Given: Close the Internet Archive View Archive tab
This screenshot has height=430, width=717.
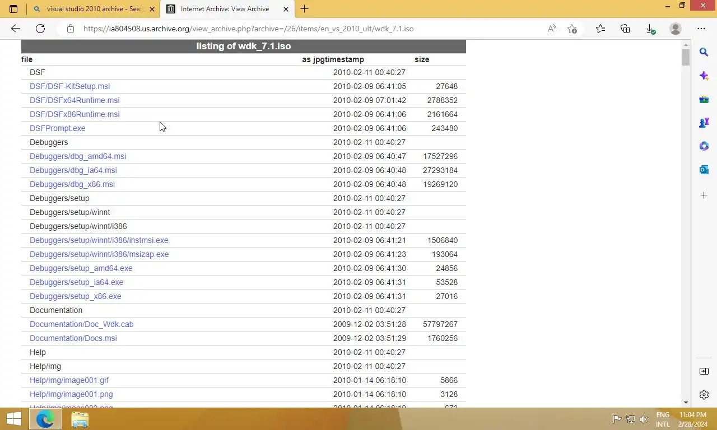Looking at the screenshot, I should coord(286,9).
